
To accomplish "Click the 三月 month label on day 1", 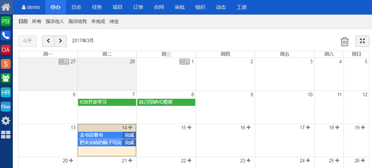I will pos(185,62).
